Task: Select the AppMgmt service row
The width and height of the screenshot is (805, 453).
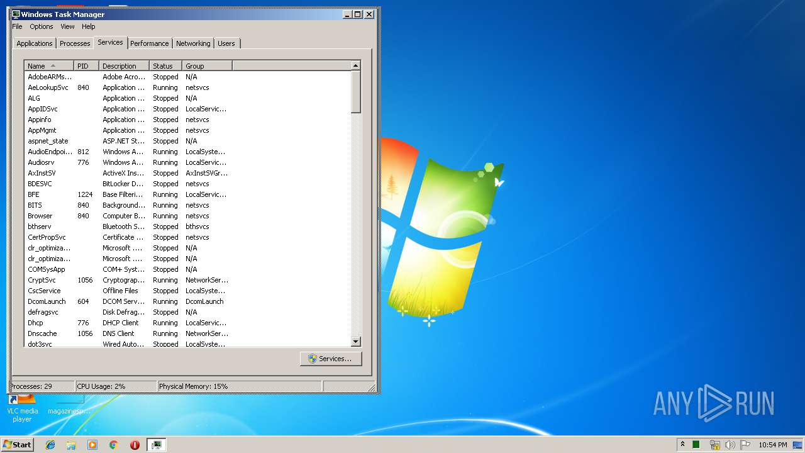Action: point(187,130)
